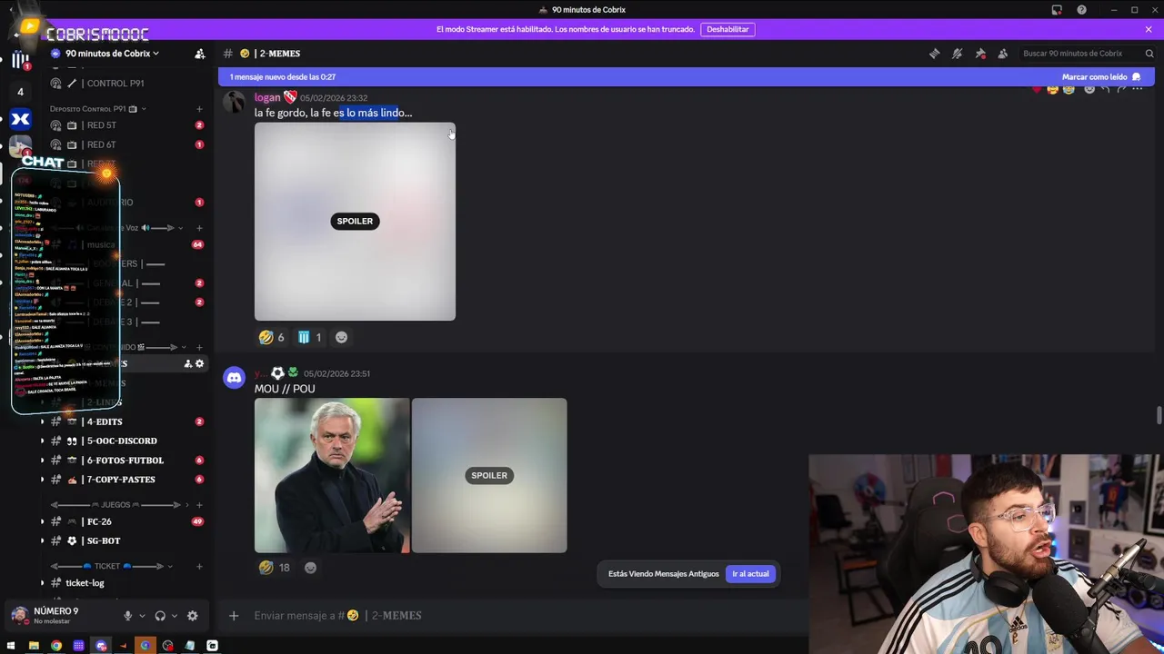Expand the 4-EDITS channel thread arrow

pyautogui.click(x=42, y=421)
